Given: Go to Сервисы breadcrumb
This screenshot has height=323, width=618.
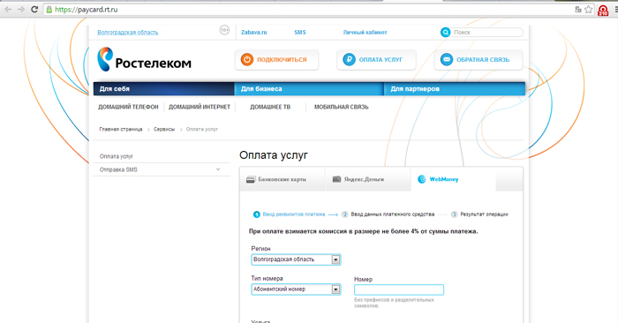Looking at the screenshot, I should pyautogui.click(x=164, y=129).
